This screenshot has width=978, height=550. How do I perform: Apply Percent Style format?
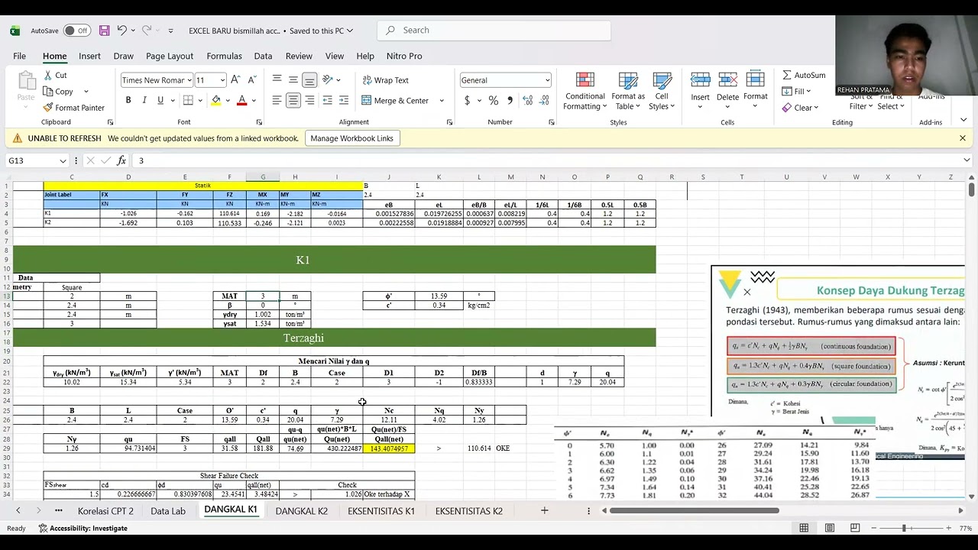(x=494, y=100)
